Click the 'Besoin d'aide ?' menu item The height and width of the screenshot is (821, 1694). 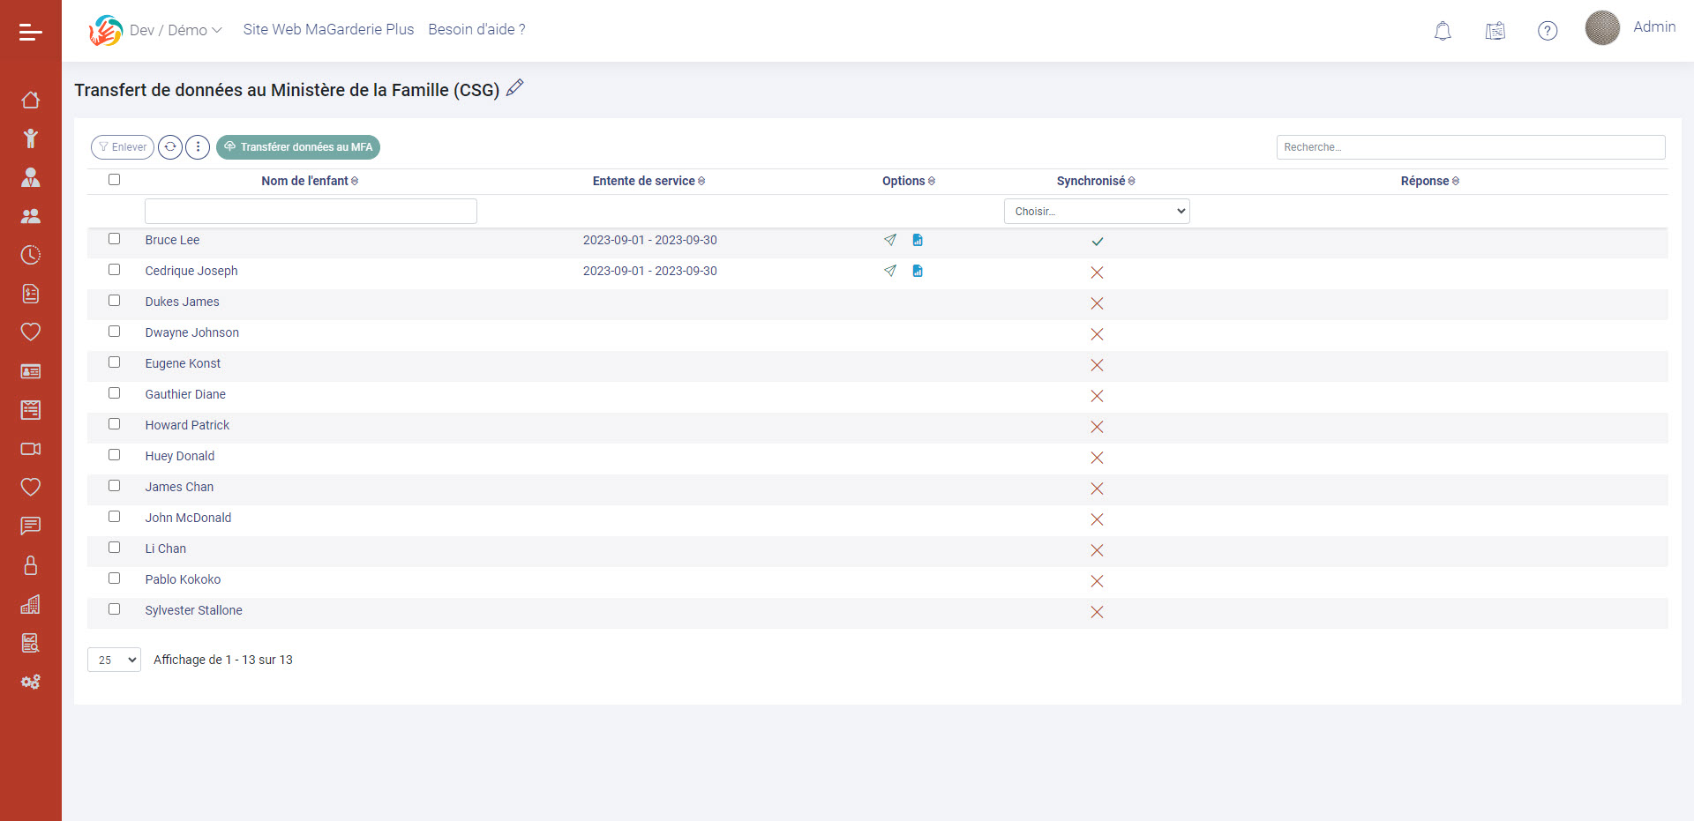point(476,29)
